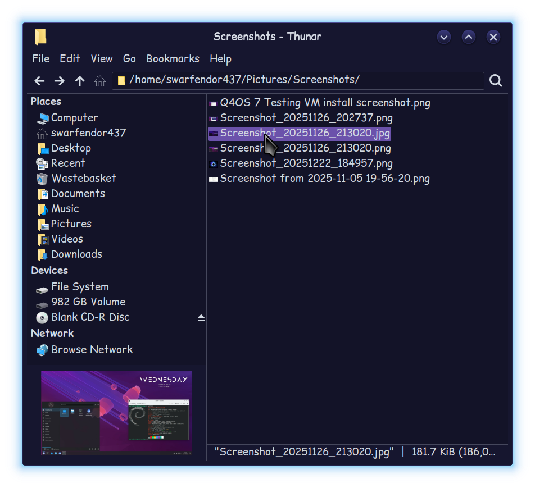Eject the Blank CD-R Disc
535x488 pixels.
click(x=201, y=318)
